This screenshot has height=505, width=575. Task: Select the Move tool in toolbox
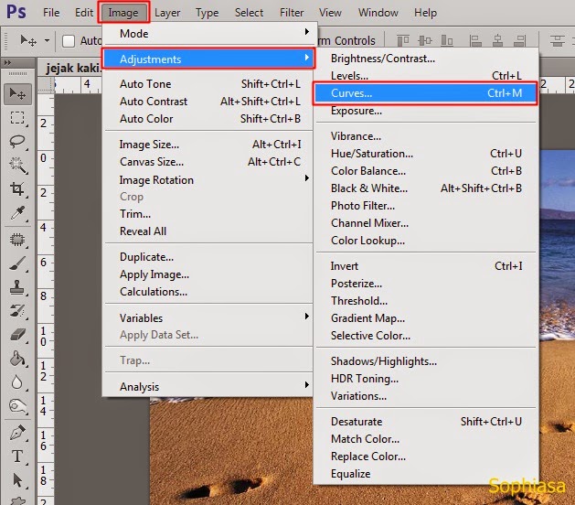click(x=17, y=94)
